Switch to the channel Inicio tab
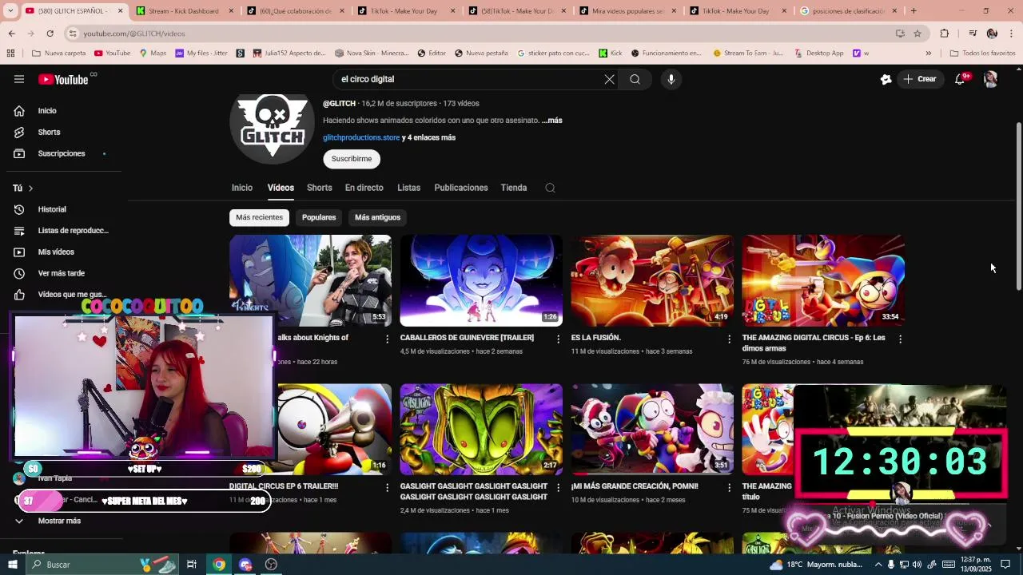Screen dimensions: 1023x575 point(242,188)
